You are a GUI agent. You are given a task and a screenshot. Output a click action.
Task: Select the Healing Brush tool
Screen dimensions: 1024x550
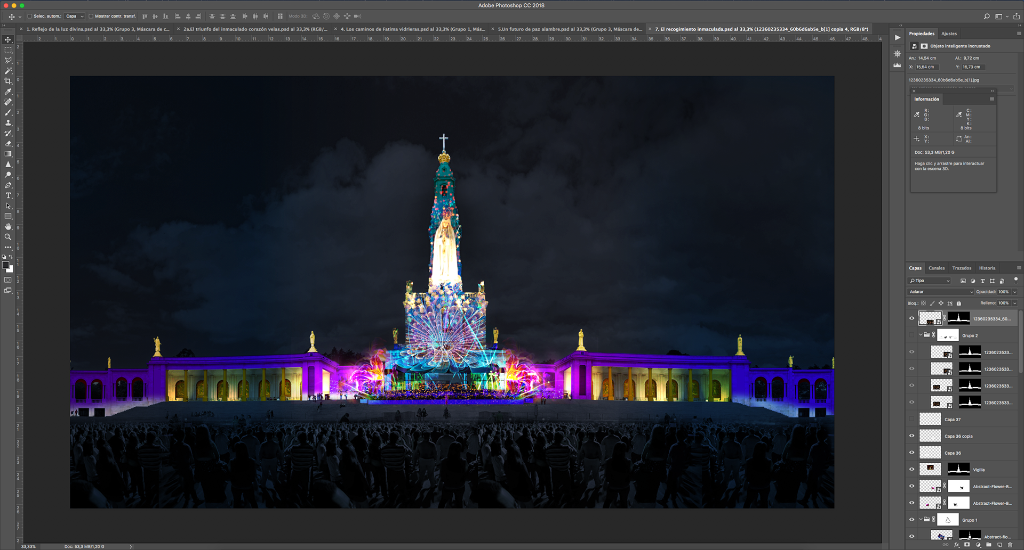8,102
